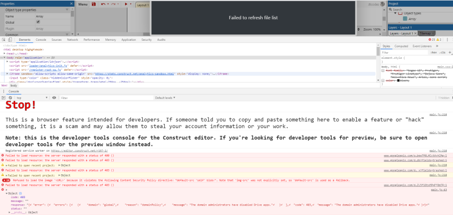Click the live expression eye icon

coord(54,98)
